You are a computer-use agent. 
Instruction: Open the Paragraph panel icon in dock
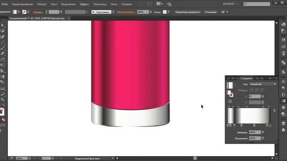[283, 88]
